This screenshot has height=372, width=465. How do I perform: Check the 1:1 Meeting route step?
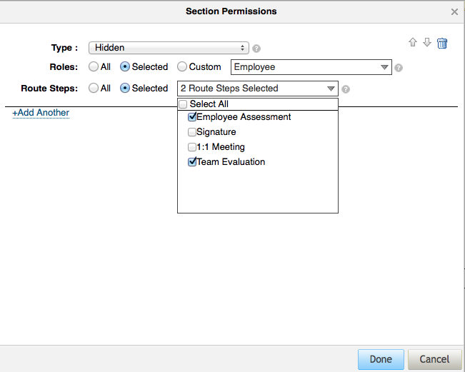(x=192, y=147)
